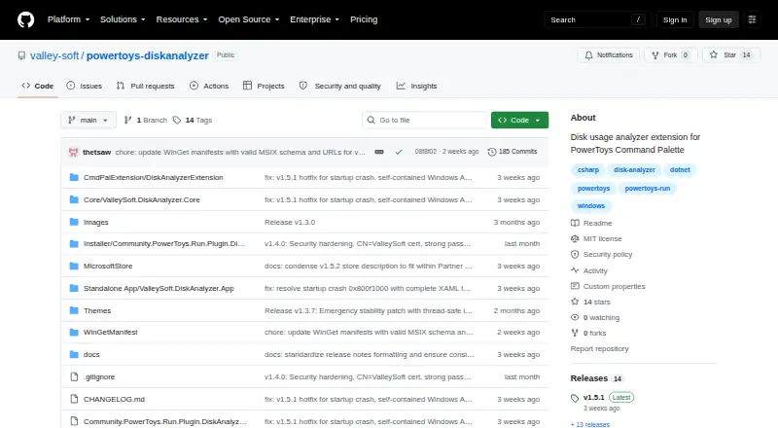View the 1 Branch link

(x=145, y=121)
